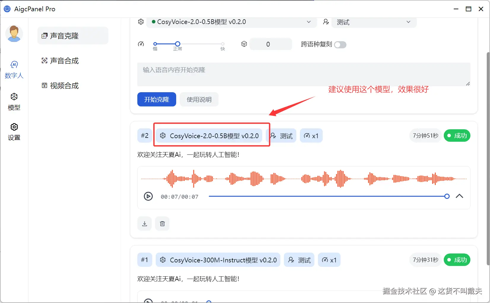
Task: Click the 7分钟31秒 duration label
Action: coord(426,260)
